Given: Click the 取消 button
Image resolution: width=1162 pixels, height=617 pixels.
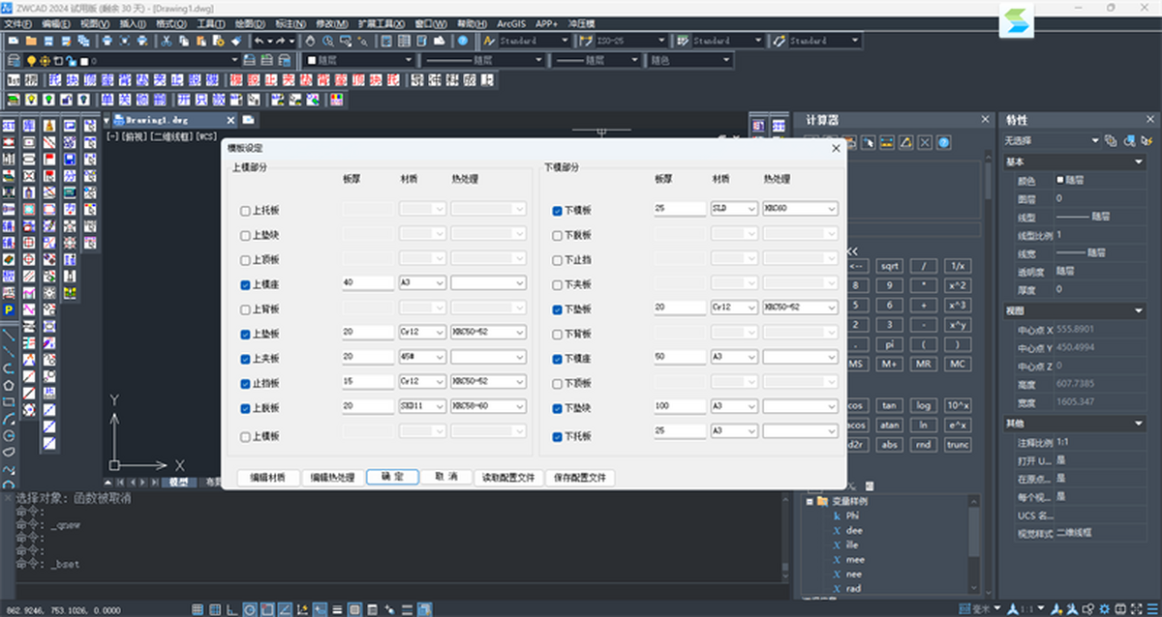Looking at the screenshot, I should (x=445, y=477).
